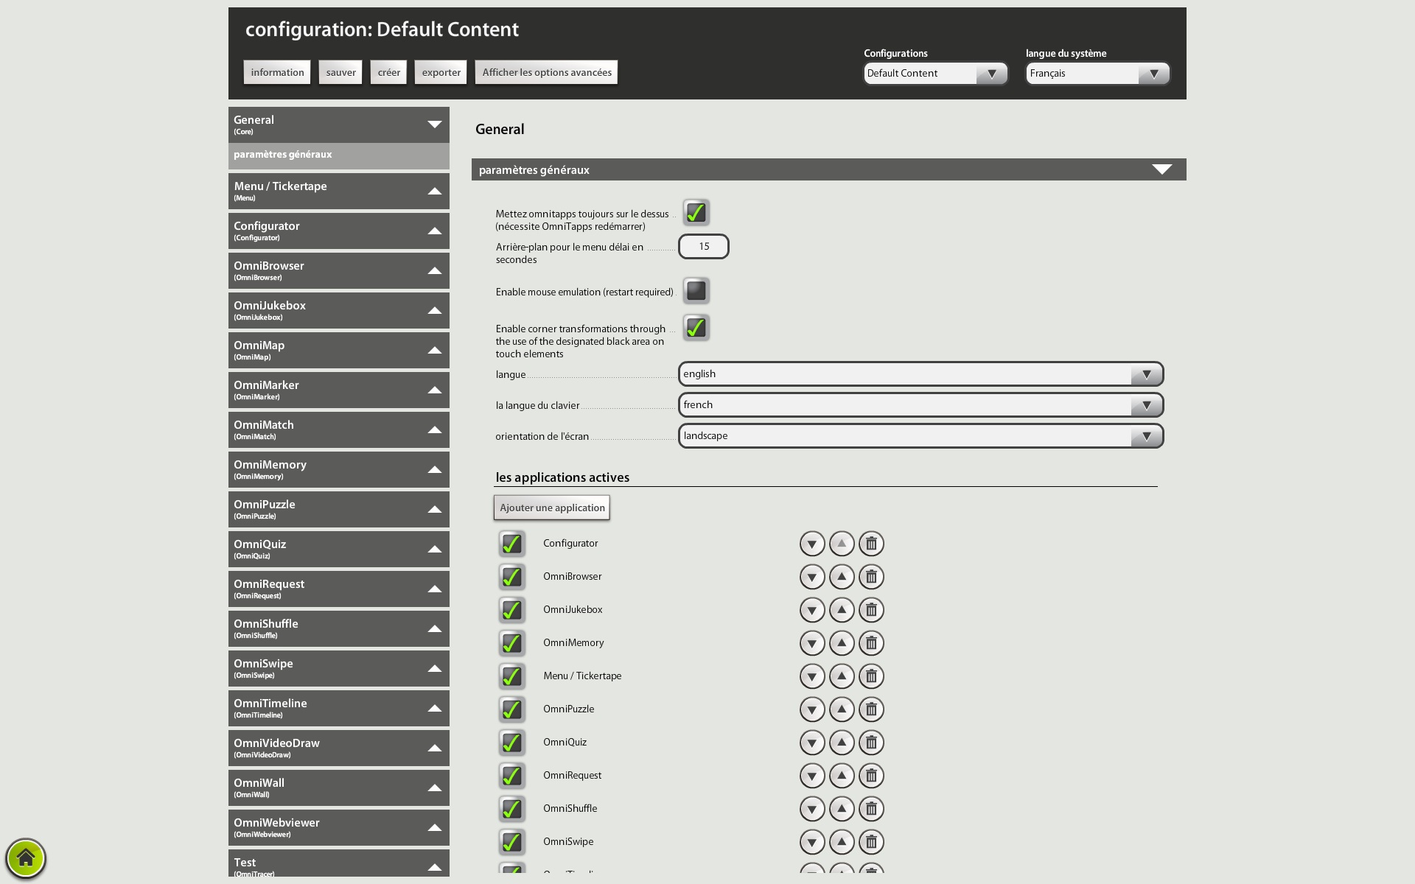Image resolution: width=1415 pixels, height=884 pixels.
Task: Move OmniQuiz up in the list
Action: (842, 743)
